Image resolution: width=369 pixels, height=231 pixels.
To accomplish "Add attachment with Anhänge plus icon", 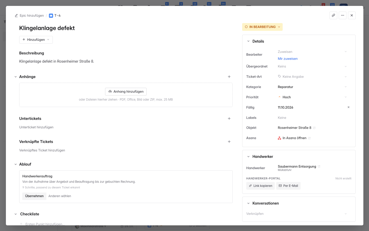I will click(x=229, y=77).
